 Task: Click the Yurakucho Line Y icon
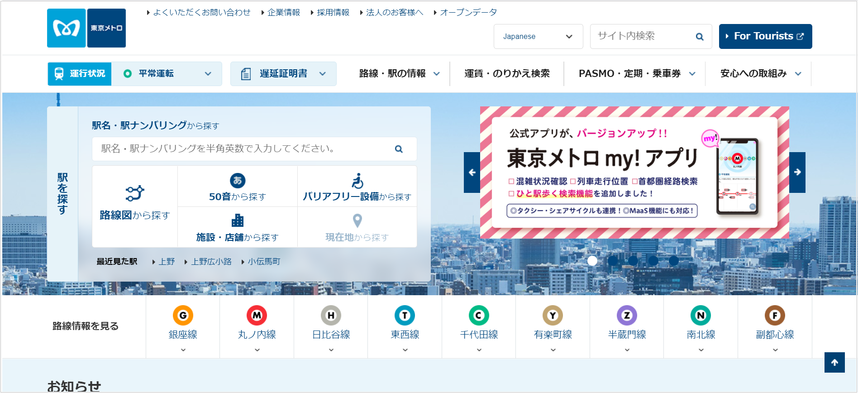pos(553,316)
